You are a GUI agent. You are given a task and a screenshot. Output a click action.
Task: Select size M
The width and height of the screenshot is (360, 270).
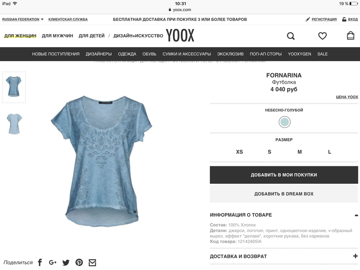[x=300, y=152]
